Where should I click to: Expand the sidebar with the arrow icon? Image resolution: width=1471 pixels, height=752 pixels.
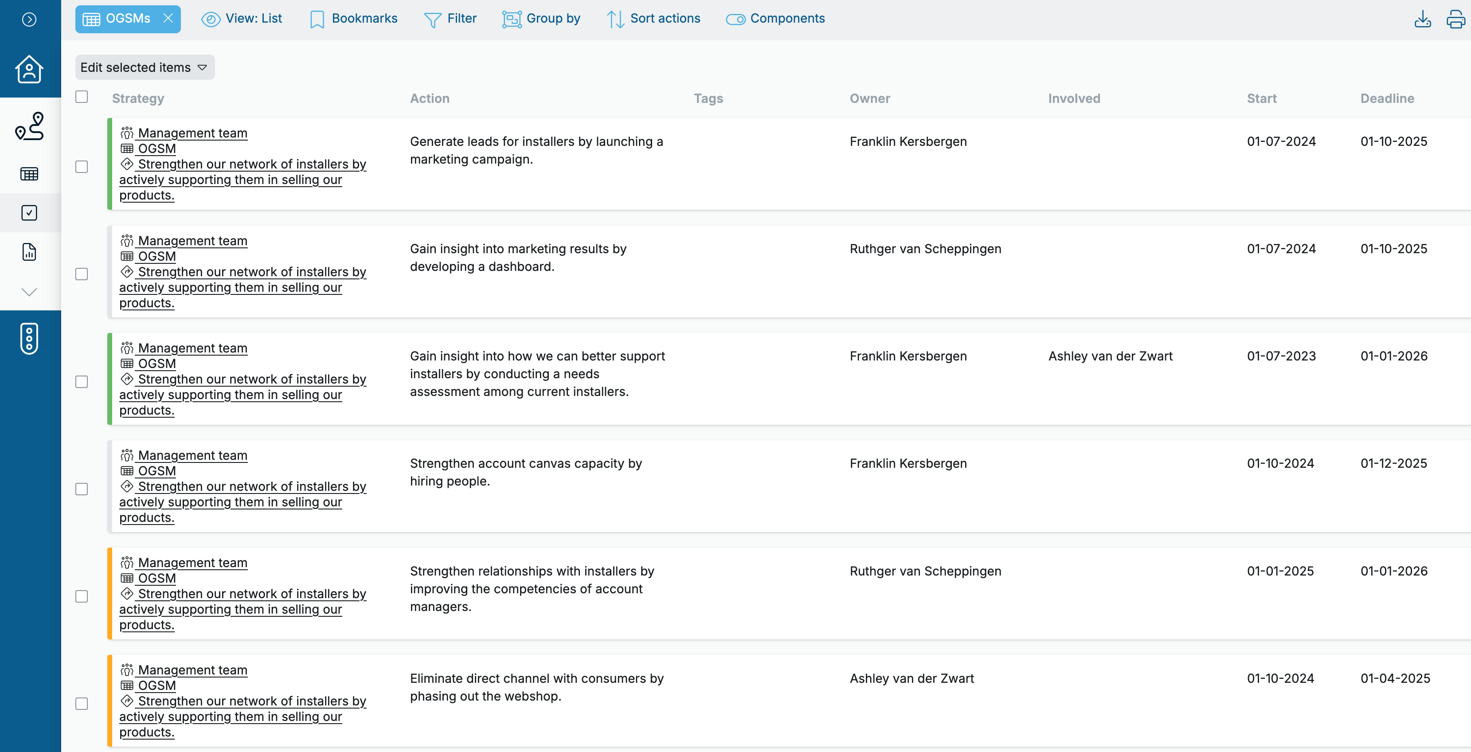tap(29, 20)
